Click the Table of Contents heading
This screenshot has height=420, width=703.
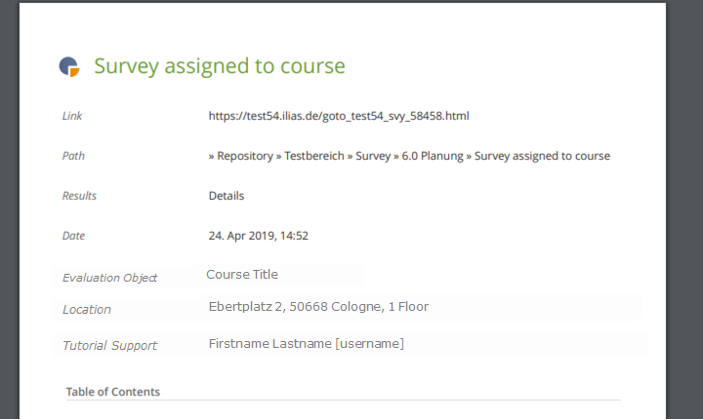point(113,392)
